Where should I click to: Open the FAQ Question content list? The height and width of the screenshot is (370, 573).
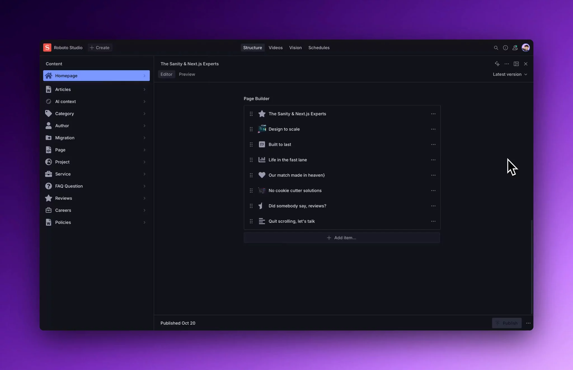point(96,186)
